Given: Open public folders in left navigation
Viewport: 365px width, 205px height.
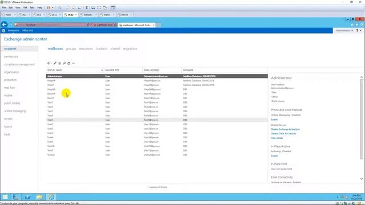Looking at the screenshot, I should [x=12, y=103].
